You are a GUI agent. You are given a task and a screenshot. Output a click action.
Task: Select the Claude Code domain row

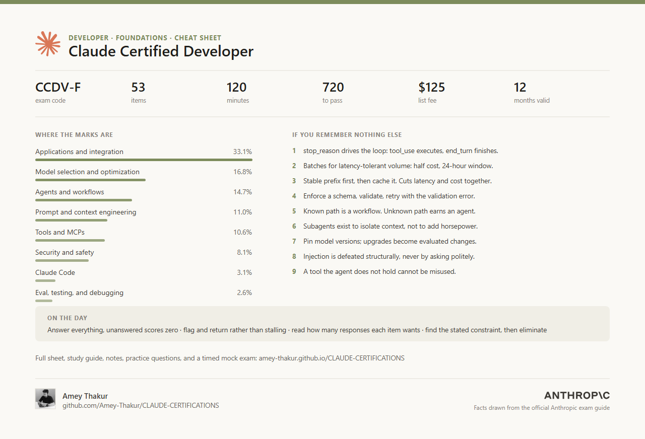coord(144,275)
